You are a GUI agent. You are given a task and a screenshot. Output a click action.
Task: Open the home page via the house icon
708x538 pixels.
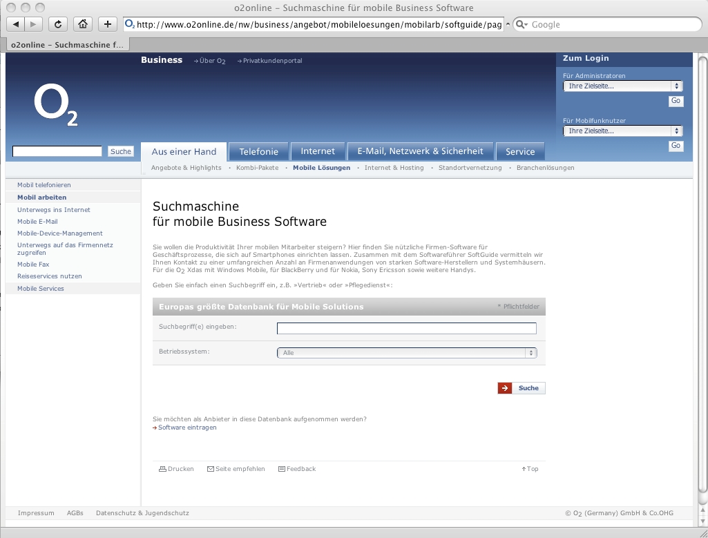click(83, 24)
